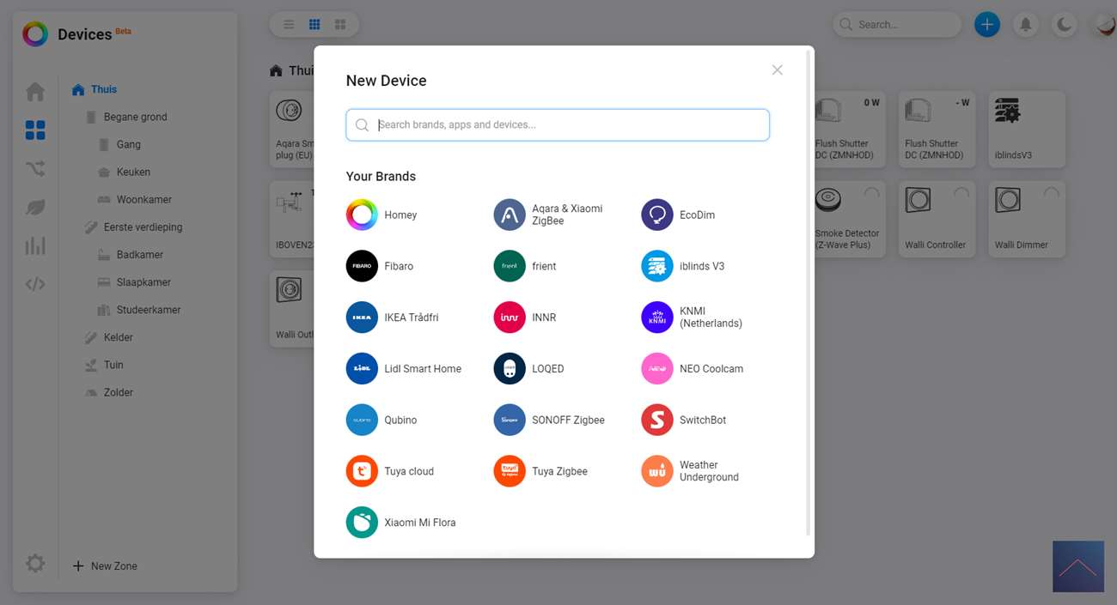Select the Homey brand
The width and height of the screenshot is (1117, 605).
[381, 215]
